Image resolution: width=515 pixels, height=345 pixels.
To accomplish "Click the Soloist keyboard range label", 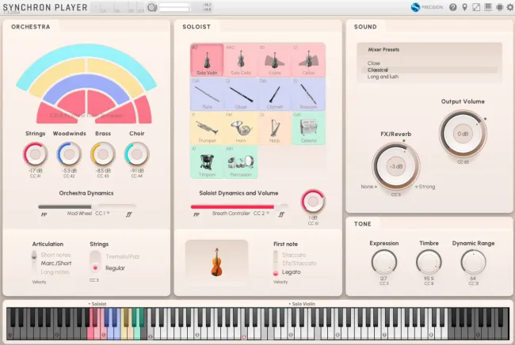I will pos(99,304).
